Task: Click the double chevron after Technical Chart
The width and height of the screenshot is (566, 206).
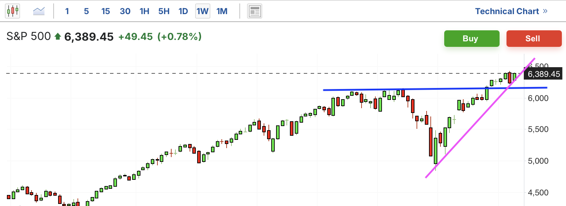Action: click(545, 11)
